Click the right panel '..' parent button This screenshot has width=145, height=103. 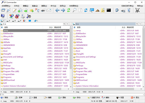coord(143,24)
